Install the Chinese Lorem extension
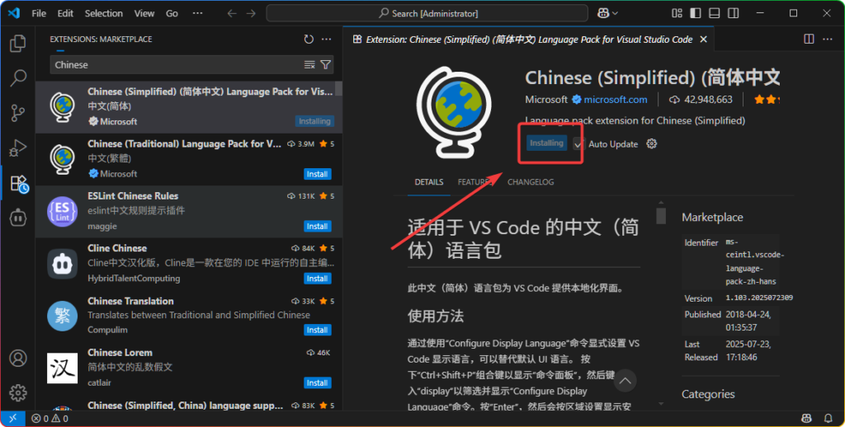The width and height of the screenshot is (845, 427). tap(317, 382)
